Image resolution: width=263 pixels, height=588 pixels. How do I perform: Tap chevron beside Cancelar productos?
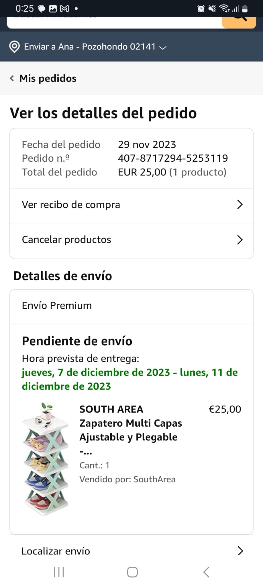240,240
